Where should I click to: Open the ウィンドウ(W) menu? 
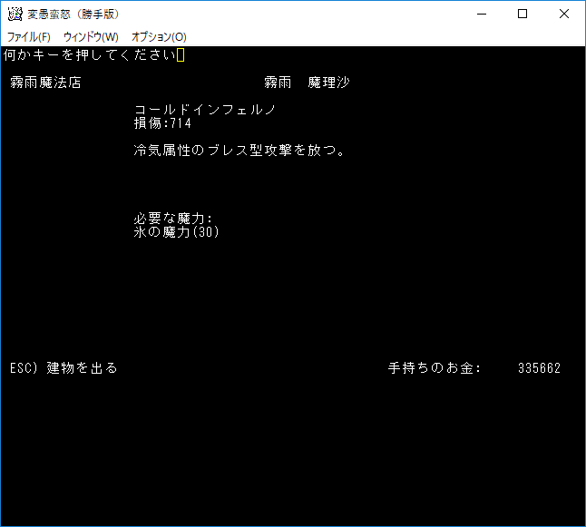point(91,37)
